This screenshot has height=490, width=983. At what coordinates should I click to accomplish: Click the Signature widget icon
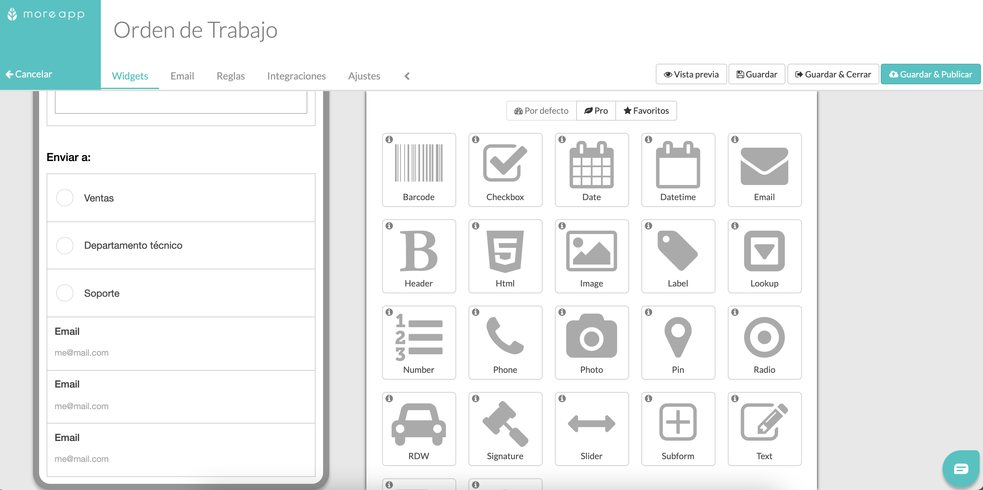pyautogui.click(x=505, y=429)
